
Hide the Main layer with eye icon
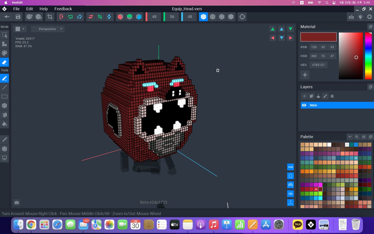click(304, 105)
